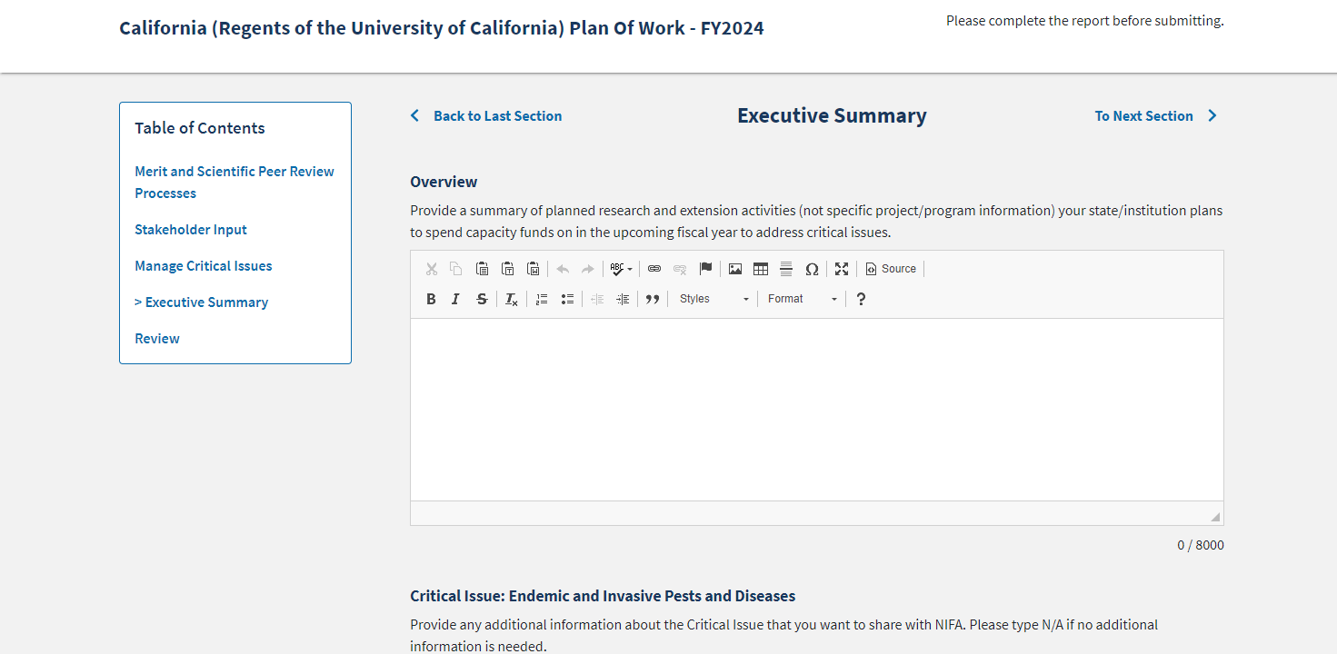The width and height of the screenshot is (1337, 654).
Task: Insert a table in the editor
Action: pos(761,269)
